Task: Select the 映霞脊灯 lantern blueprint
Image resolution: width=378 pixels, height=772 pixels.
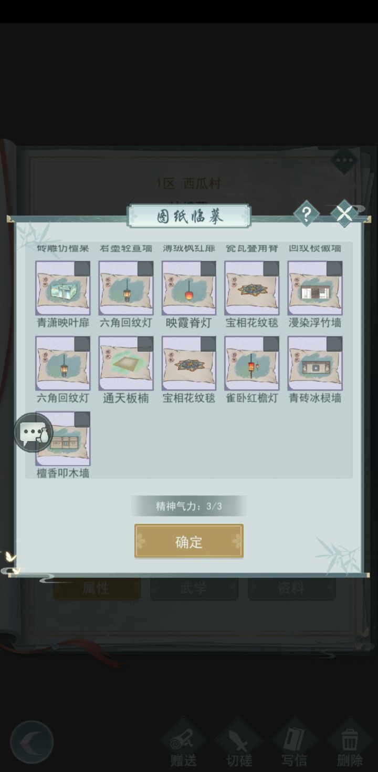Action: click(189, 289)
